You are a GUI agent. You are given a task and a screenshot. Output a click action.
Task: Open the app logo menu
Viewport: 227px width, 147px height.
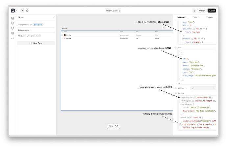(x=13, y=10)
